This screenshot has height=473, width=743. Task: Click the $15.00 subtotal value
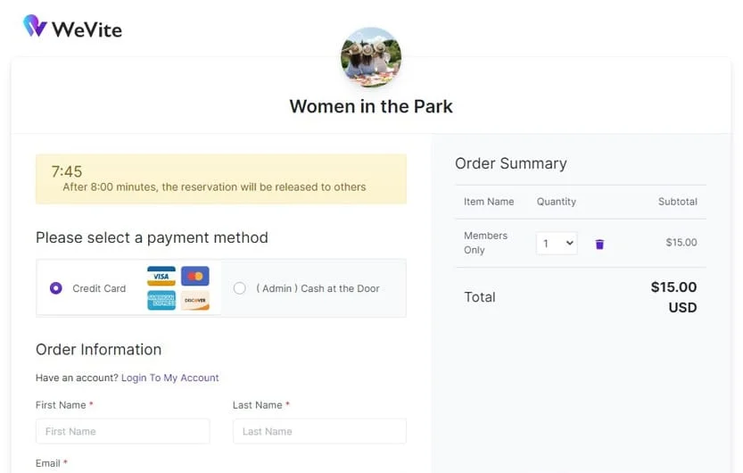click(681, 242)
